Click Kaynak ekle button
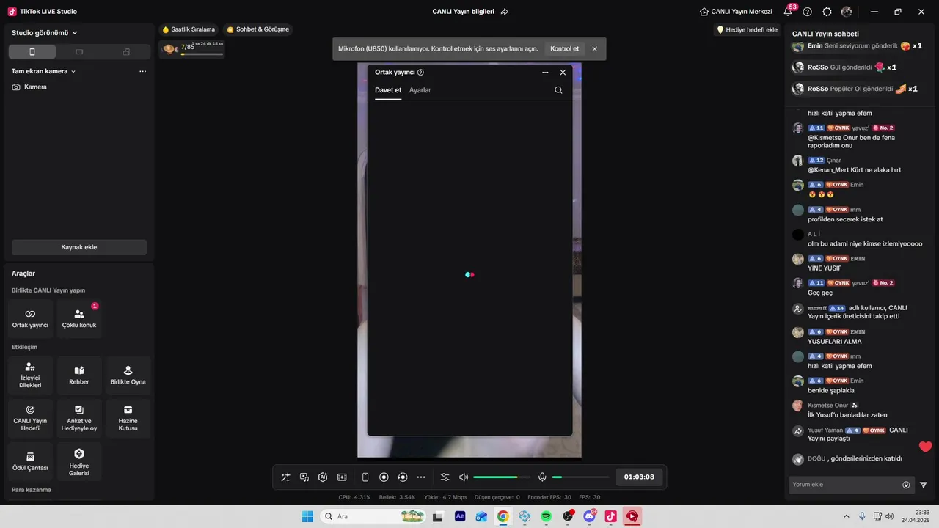Viewport: 939px width, 528px height. [x=79, y=247]
